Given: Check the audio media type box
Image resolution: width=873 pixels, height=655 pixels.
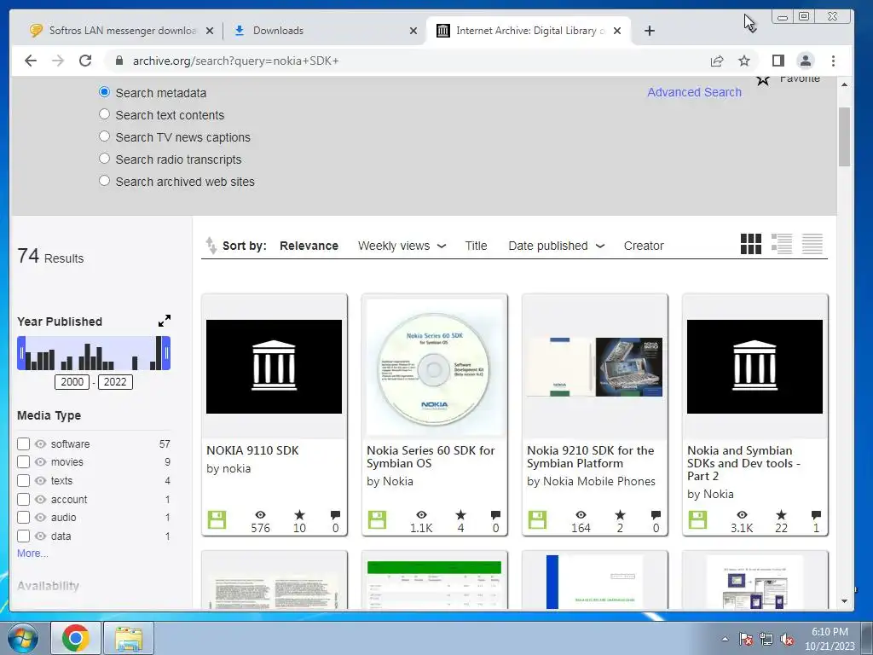Looking at the screenshot, I should coord(23,518).
